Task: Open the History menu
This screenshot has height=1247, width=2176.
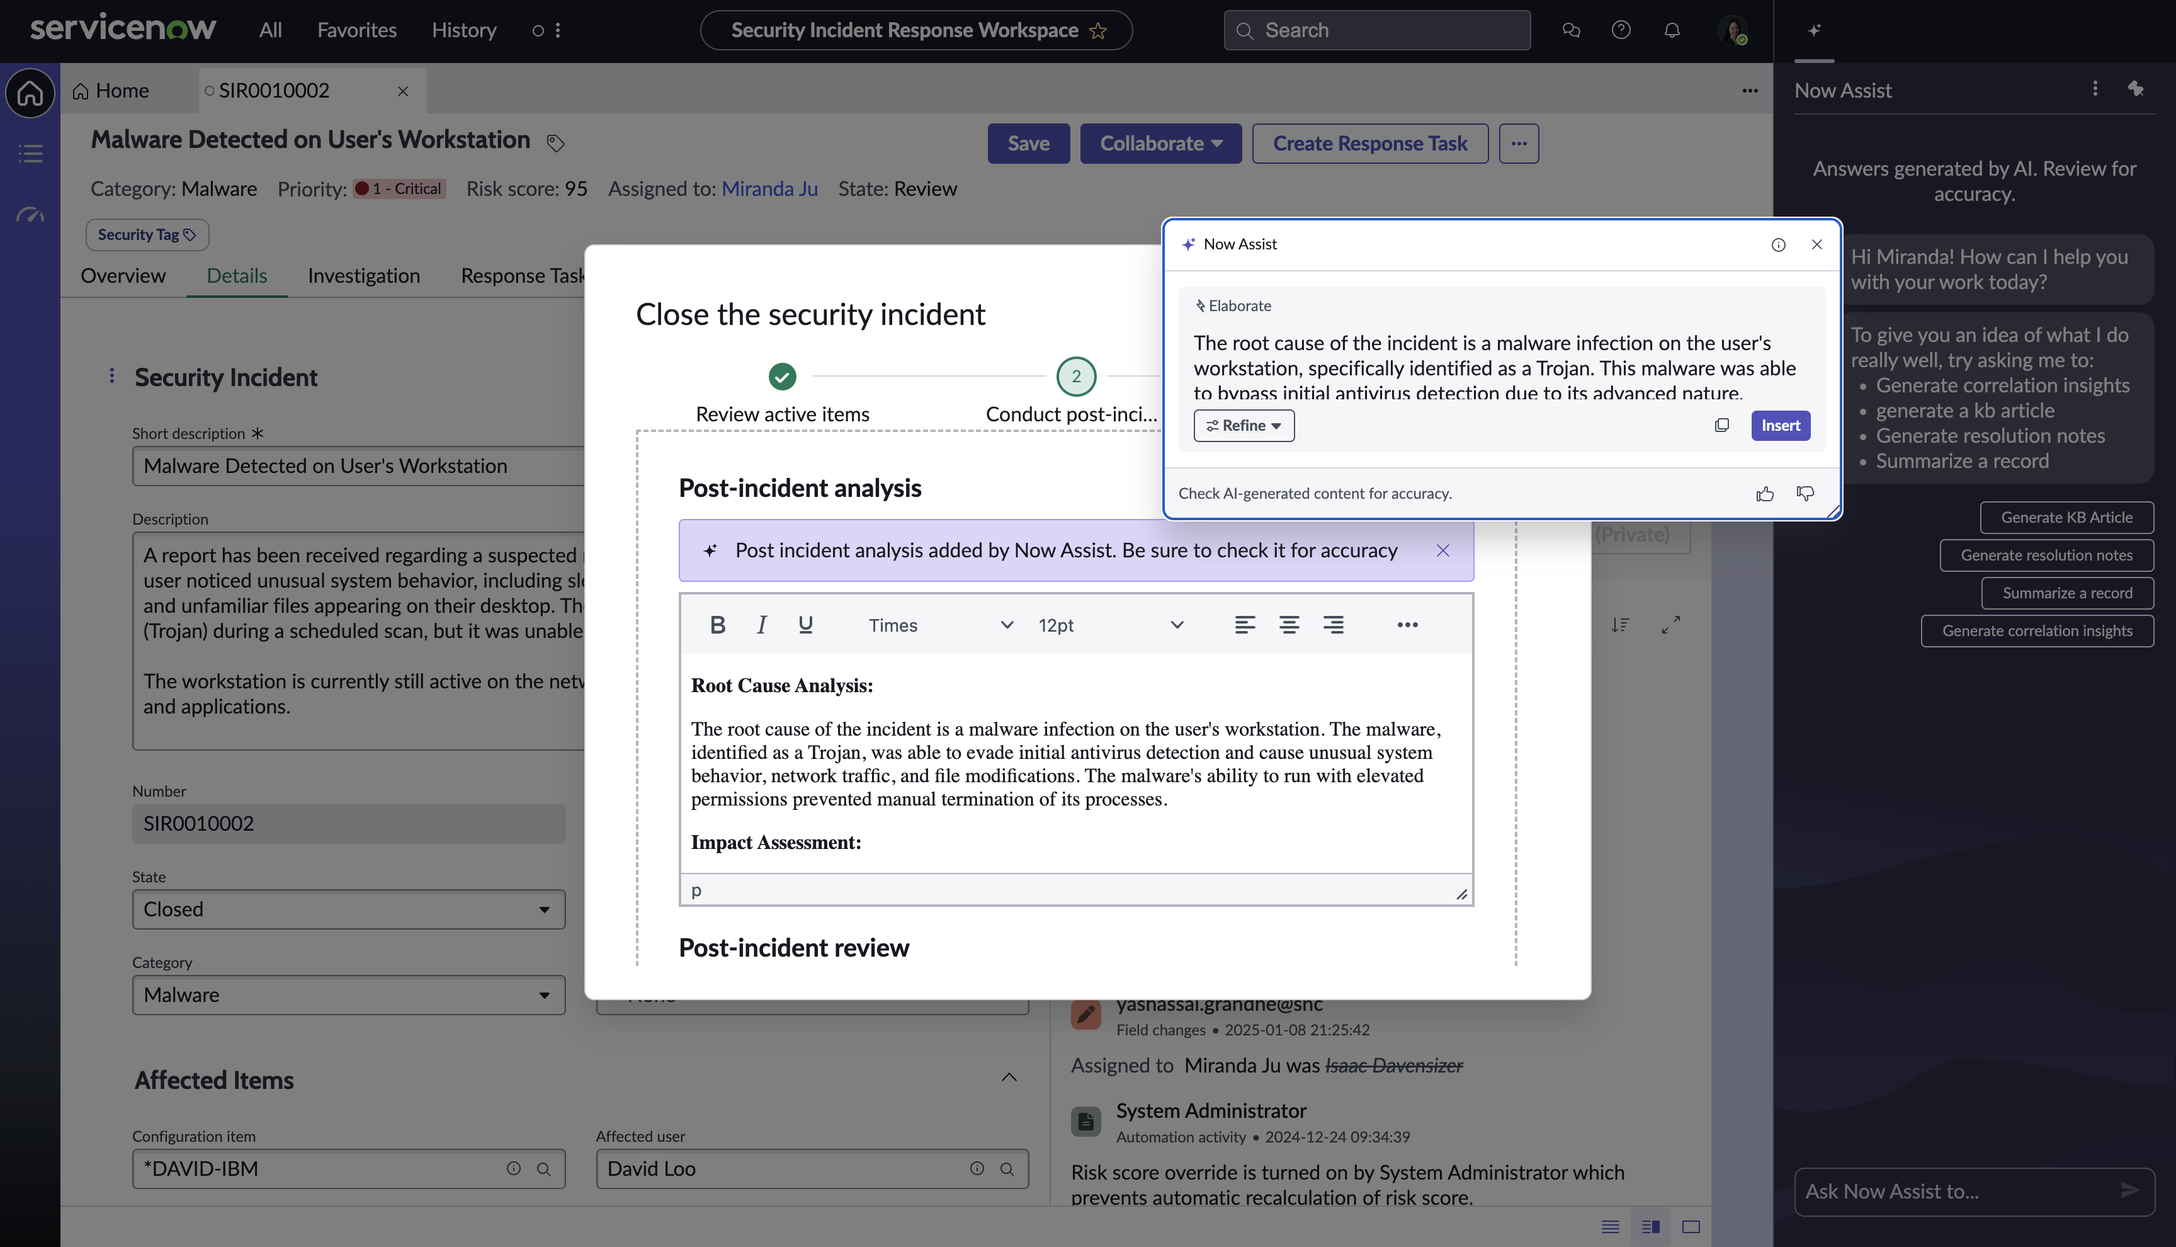Action: (x=464, y=31)
